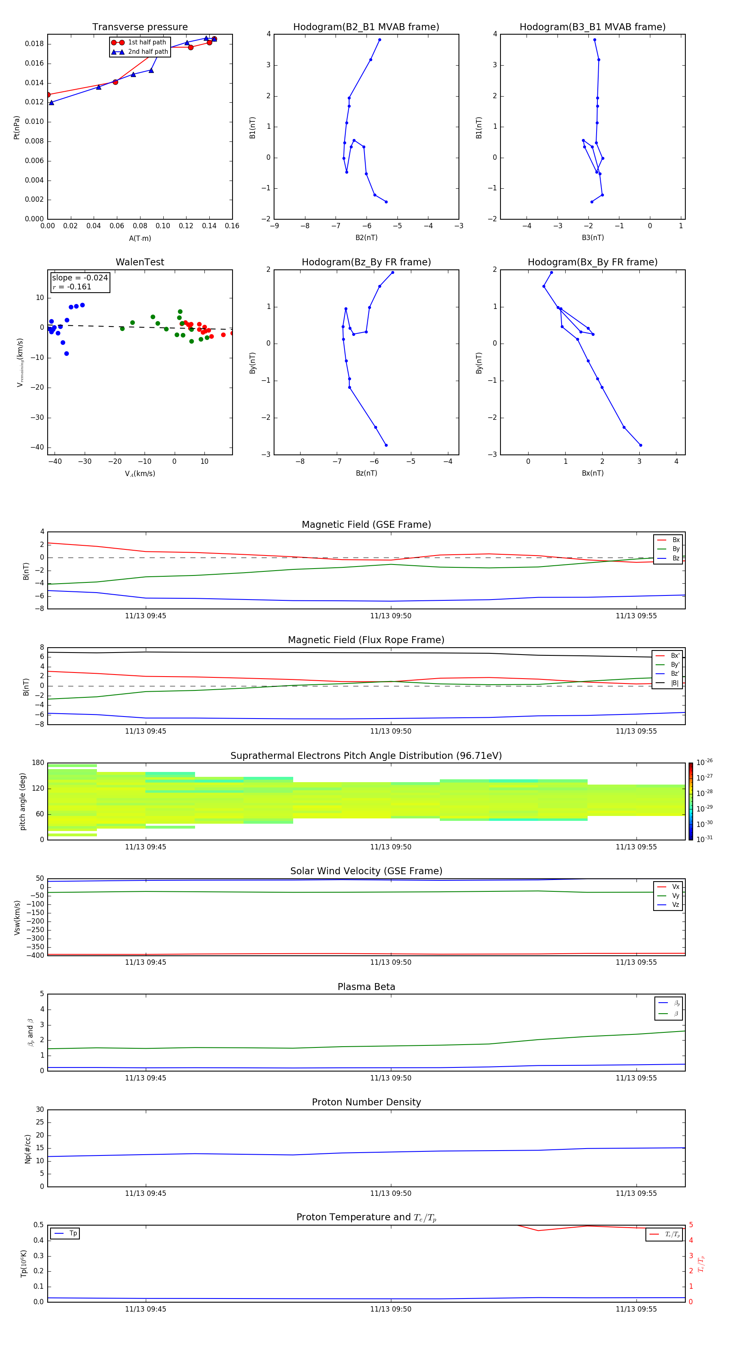Screen dimensions: 733x1345
Task: Click the "Bx'" legend entry in Flux Rope plot
Action: (667, 656)
